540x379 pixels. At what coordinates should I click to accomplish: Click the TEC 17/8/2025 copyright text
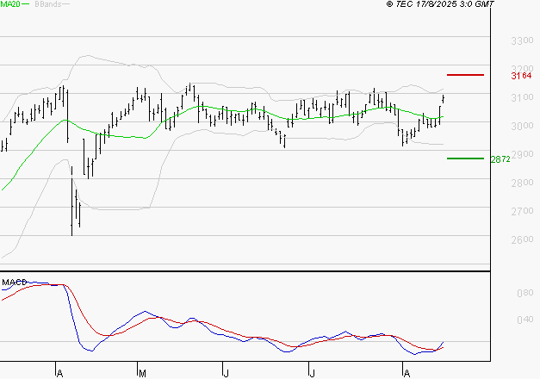click(440, 4)
